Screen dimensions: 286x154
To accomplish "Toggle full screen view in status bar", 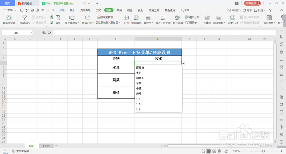I will [203, 151].
